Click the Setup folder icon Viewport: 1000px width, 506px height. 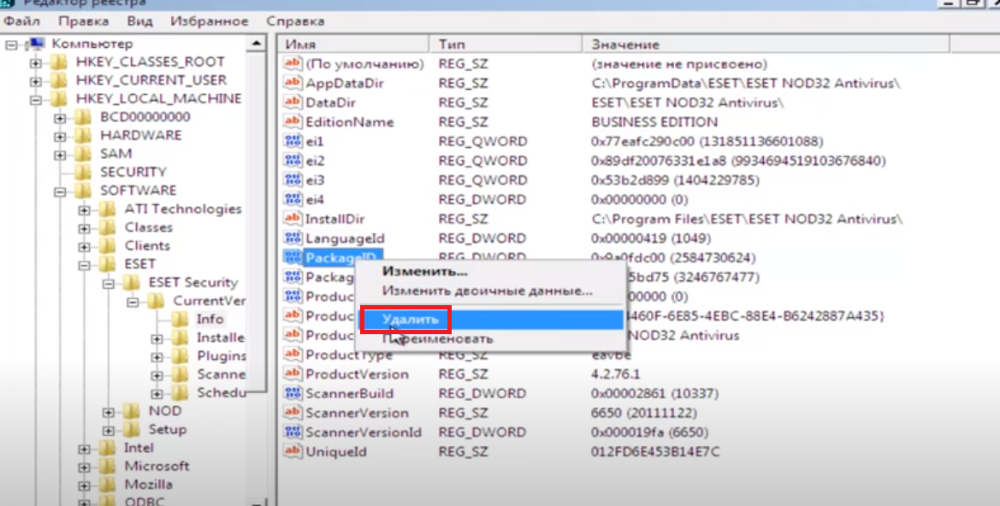pyautogui.click(x=132, y=430)
